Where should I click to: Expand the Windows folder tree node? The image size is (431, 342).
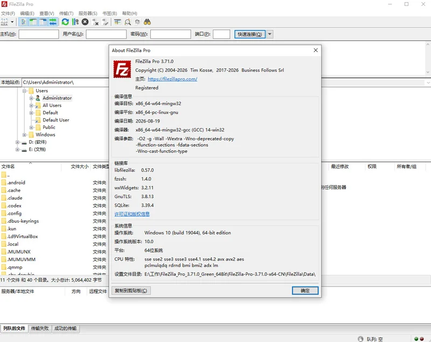(24, 135)
